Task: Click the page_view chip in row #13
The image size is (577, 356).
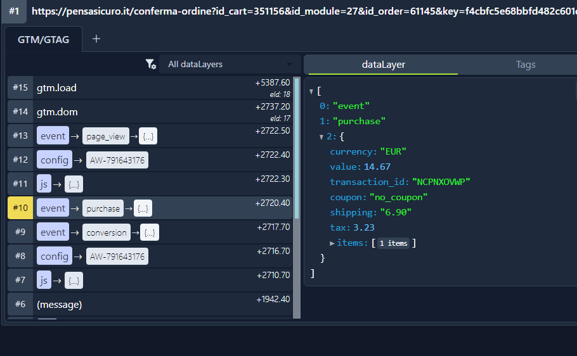Action: 106,136
